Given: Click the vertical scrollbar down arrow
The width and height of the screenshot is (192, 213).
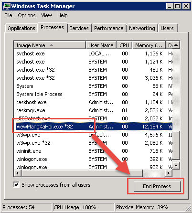Looking at the screenshot, I should (x=176, y=166).
